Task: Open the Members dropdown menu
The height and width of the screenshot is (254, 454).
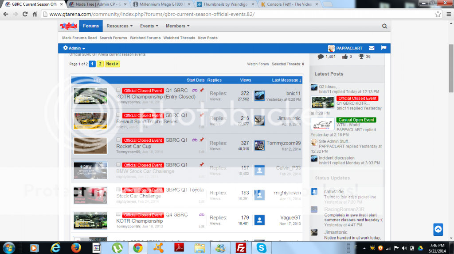Action: [177, 26]
